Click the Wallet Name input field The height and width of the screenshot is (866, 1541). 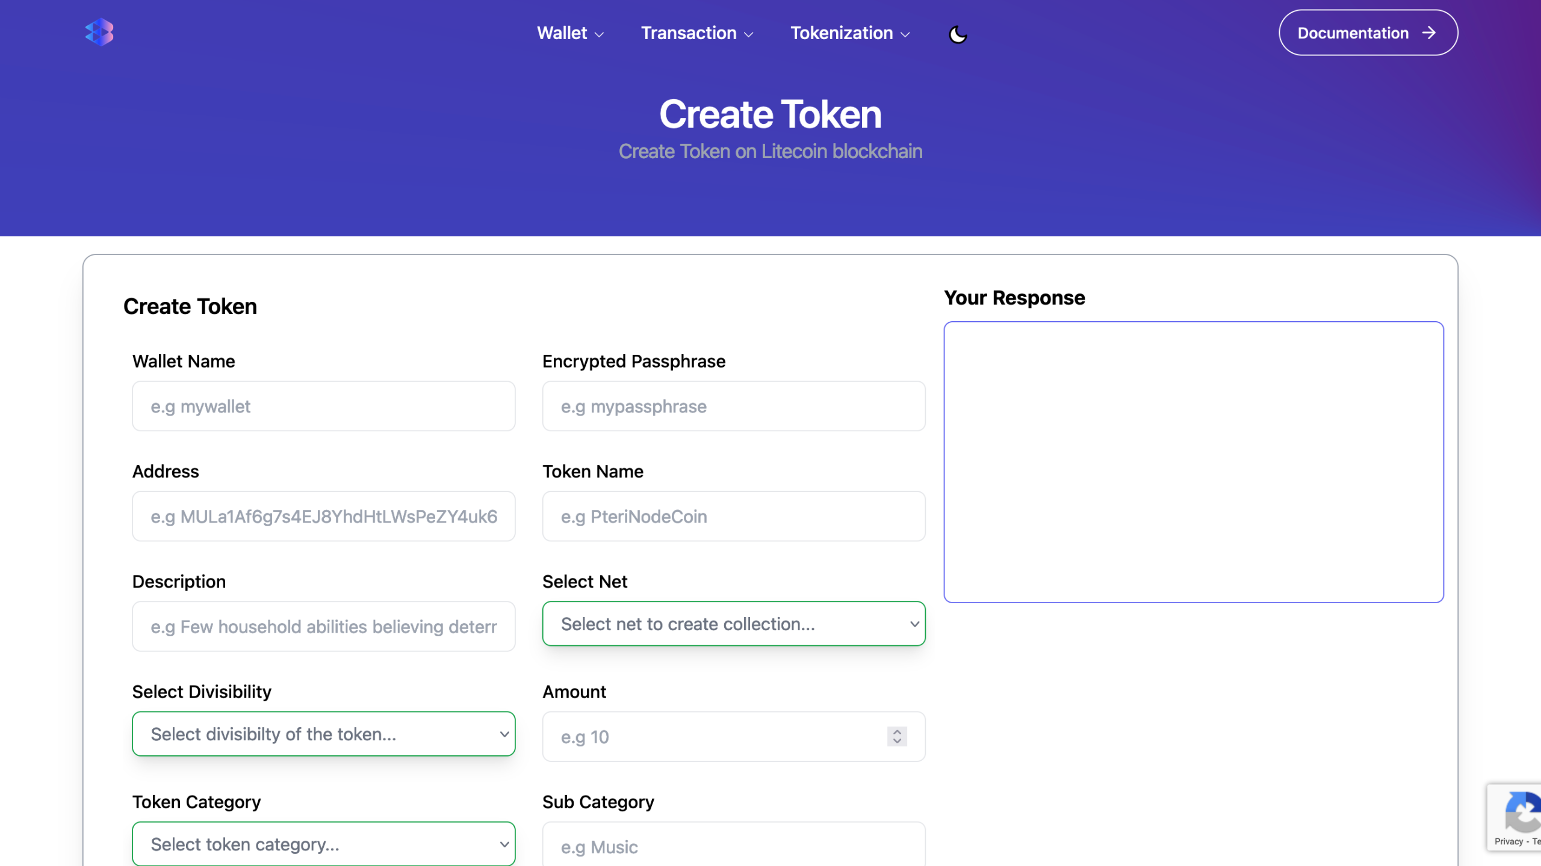(x=323, y=406)
